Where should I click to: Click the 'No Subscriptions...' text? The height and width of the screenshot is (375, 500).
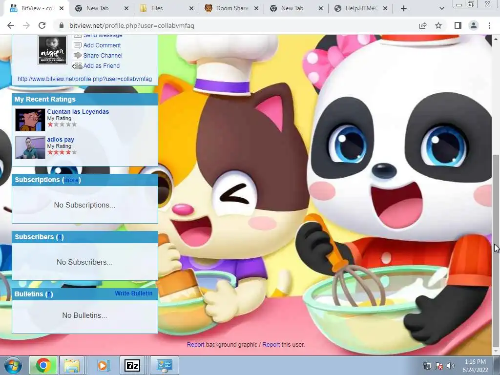point(84,205)
